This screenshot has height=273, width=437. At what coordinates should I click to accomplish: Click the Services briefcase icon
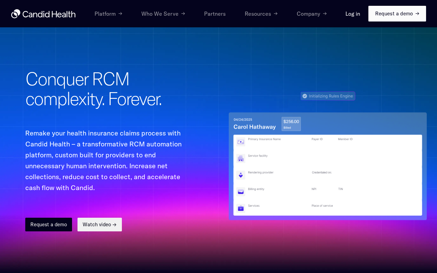pyautogui.click(x=241, y=208)
